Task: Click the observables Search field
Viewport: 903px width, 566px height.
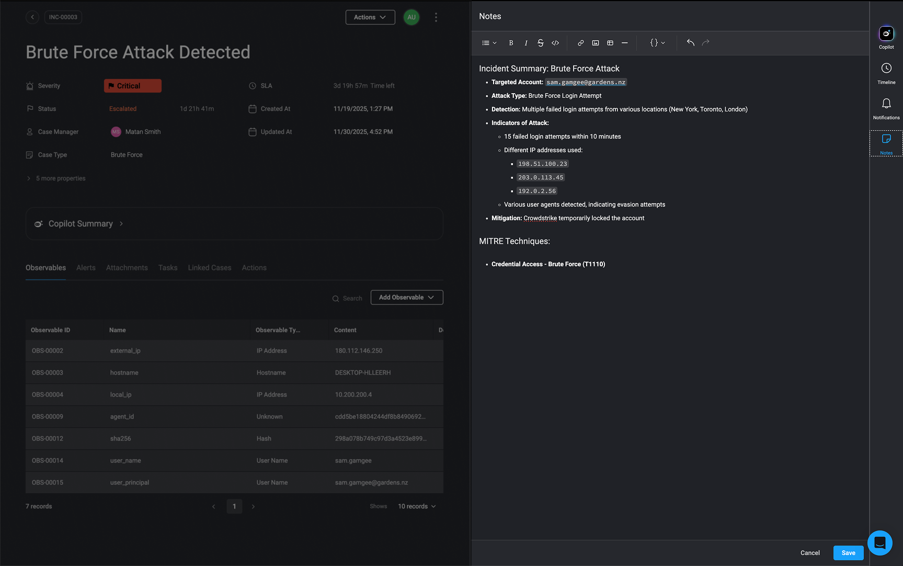Action: point(352,298)
